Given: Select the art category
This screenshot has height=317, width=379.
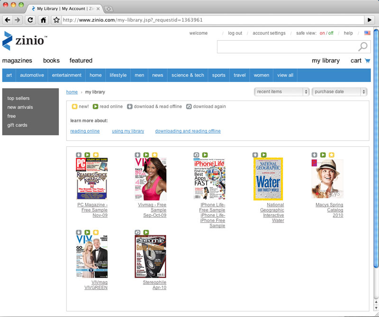Looking at the screenshot, I should point(9,75).
